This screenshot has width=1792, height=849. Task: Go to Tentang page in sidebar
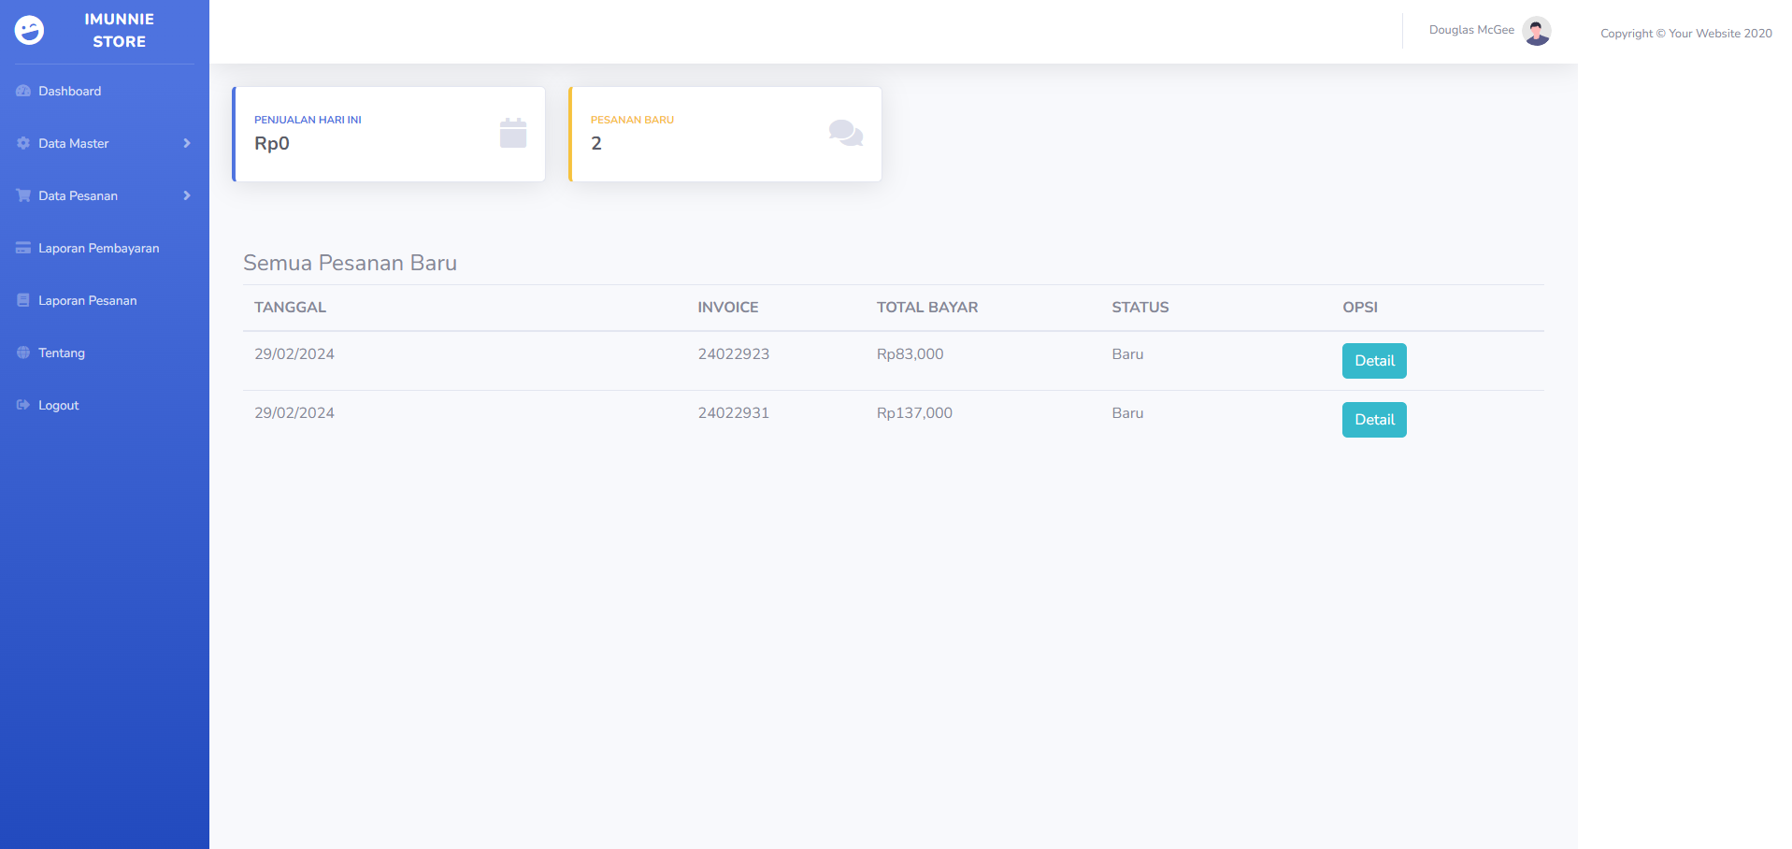(62, 353)
